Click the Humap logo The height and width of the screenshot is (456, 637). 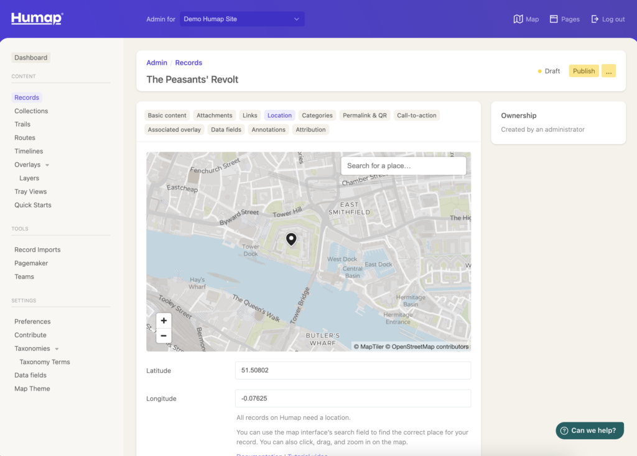37,19
